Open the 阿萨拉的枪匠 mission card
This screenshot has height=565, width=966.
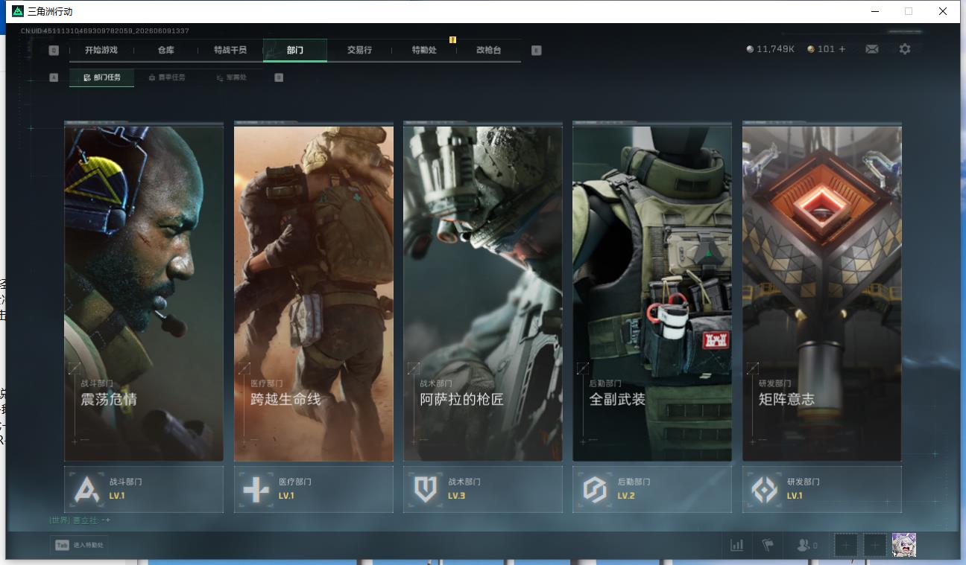click(x=483, y=292)
